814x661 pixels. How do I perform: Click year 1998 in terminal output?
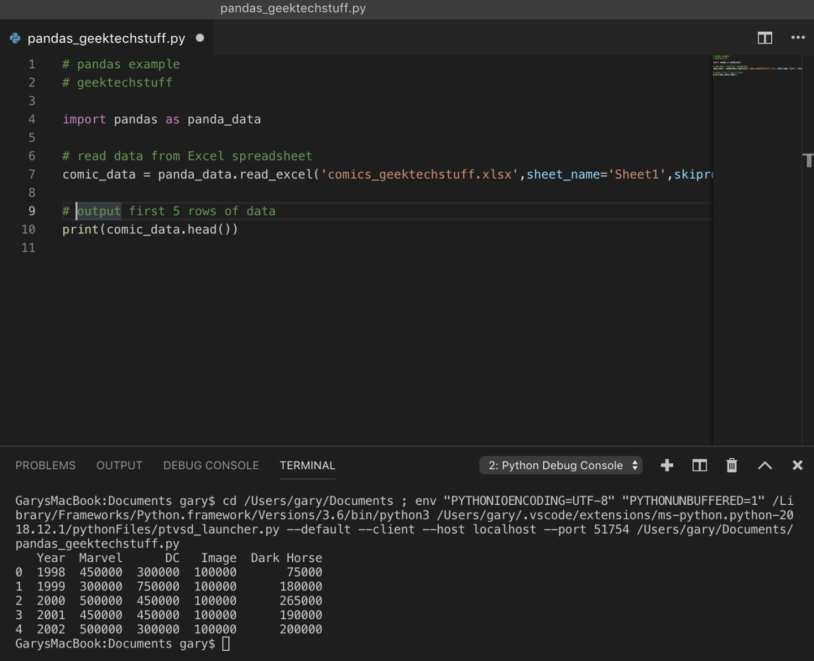(51, 572)
